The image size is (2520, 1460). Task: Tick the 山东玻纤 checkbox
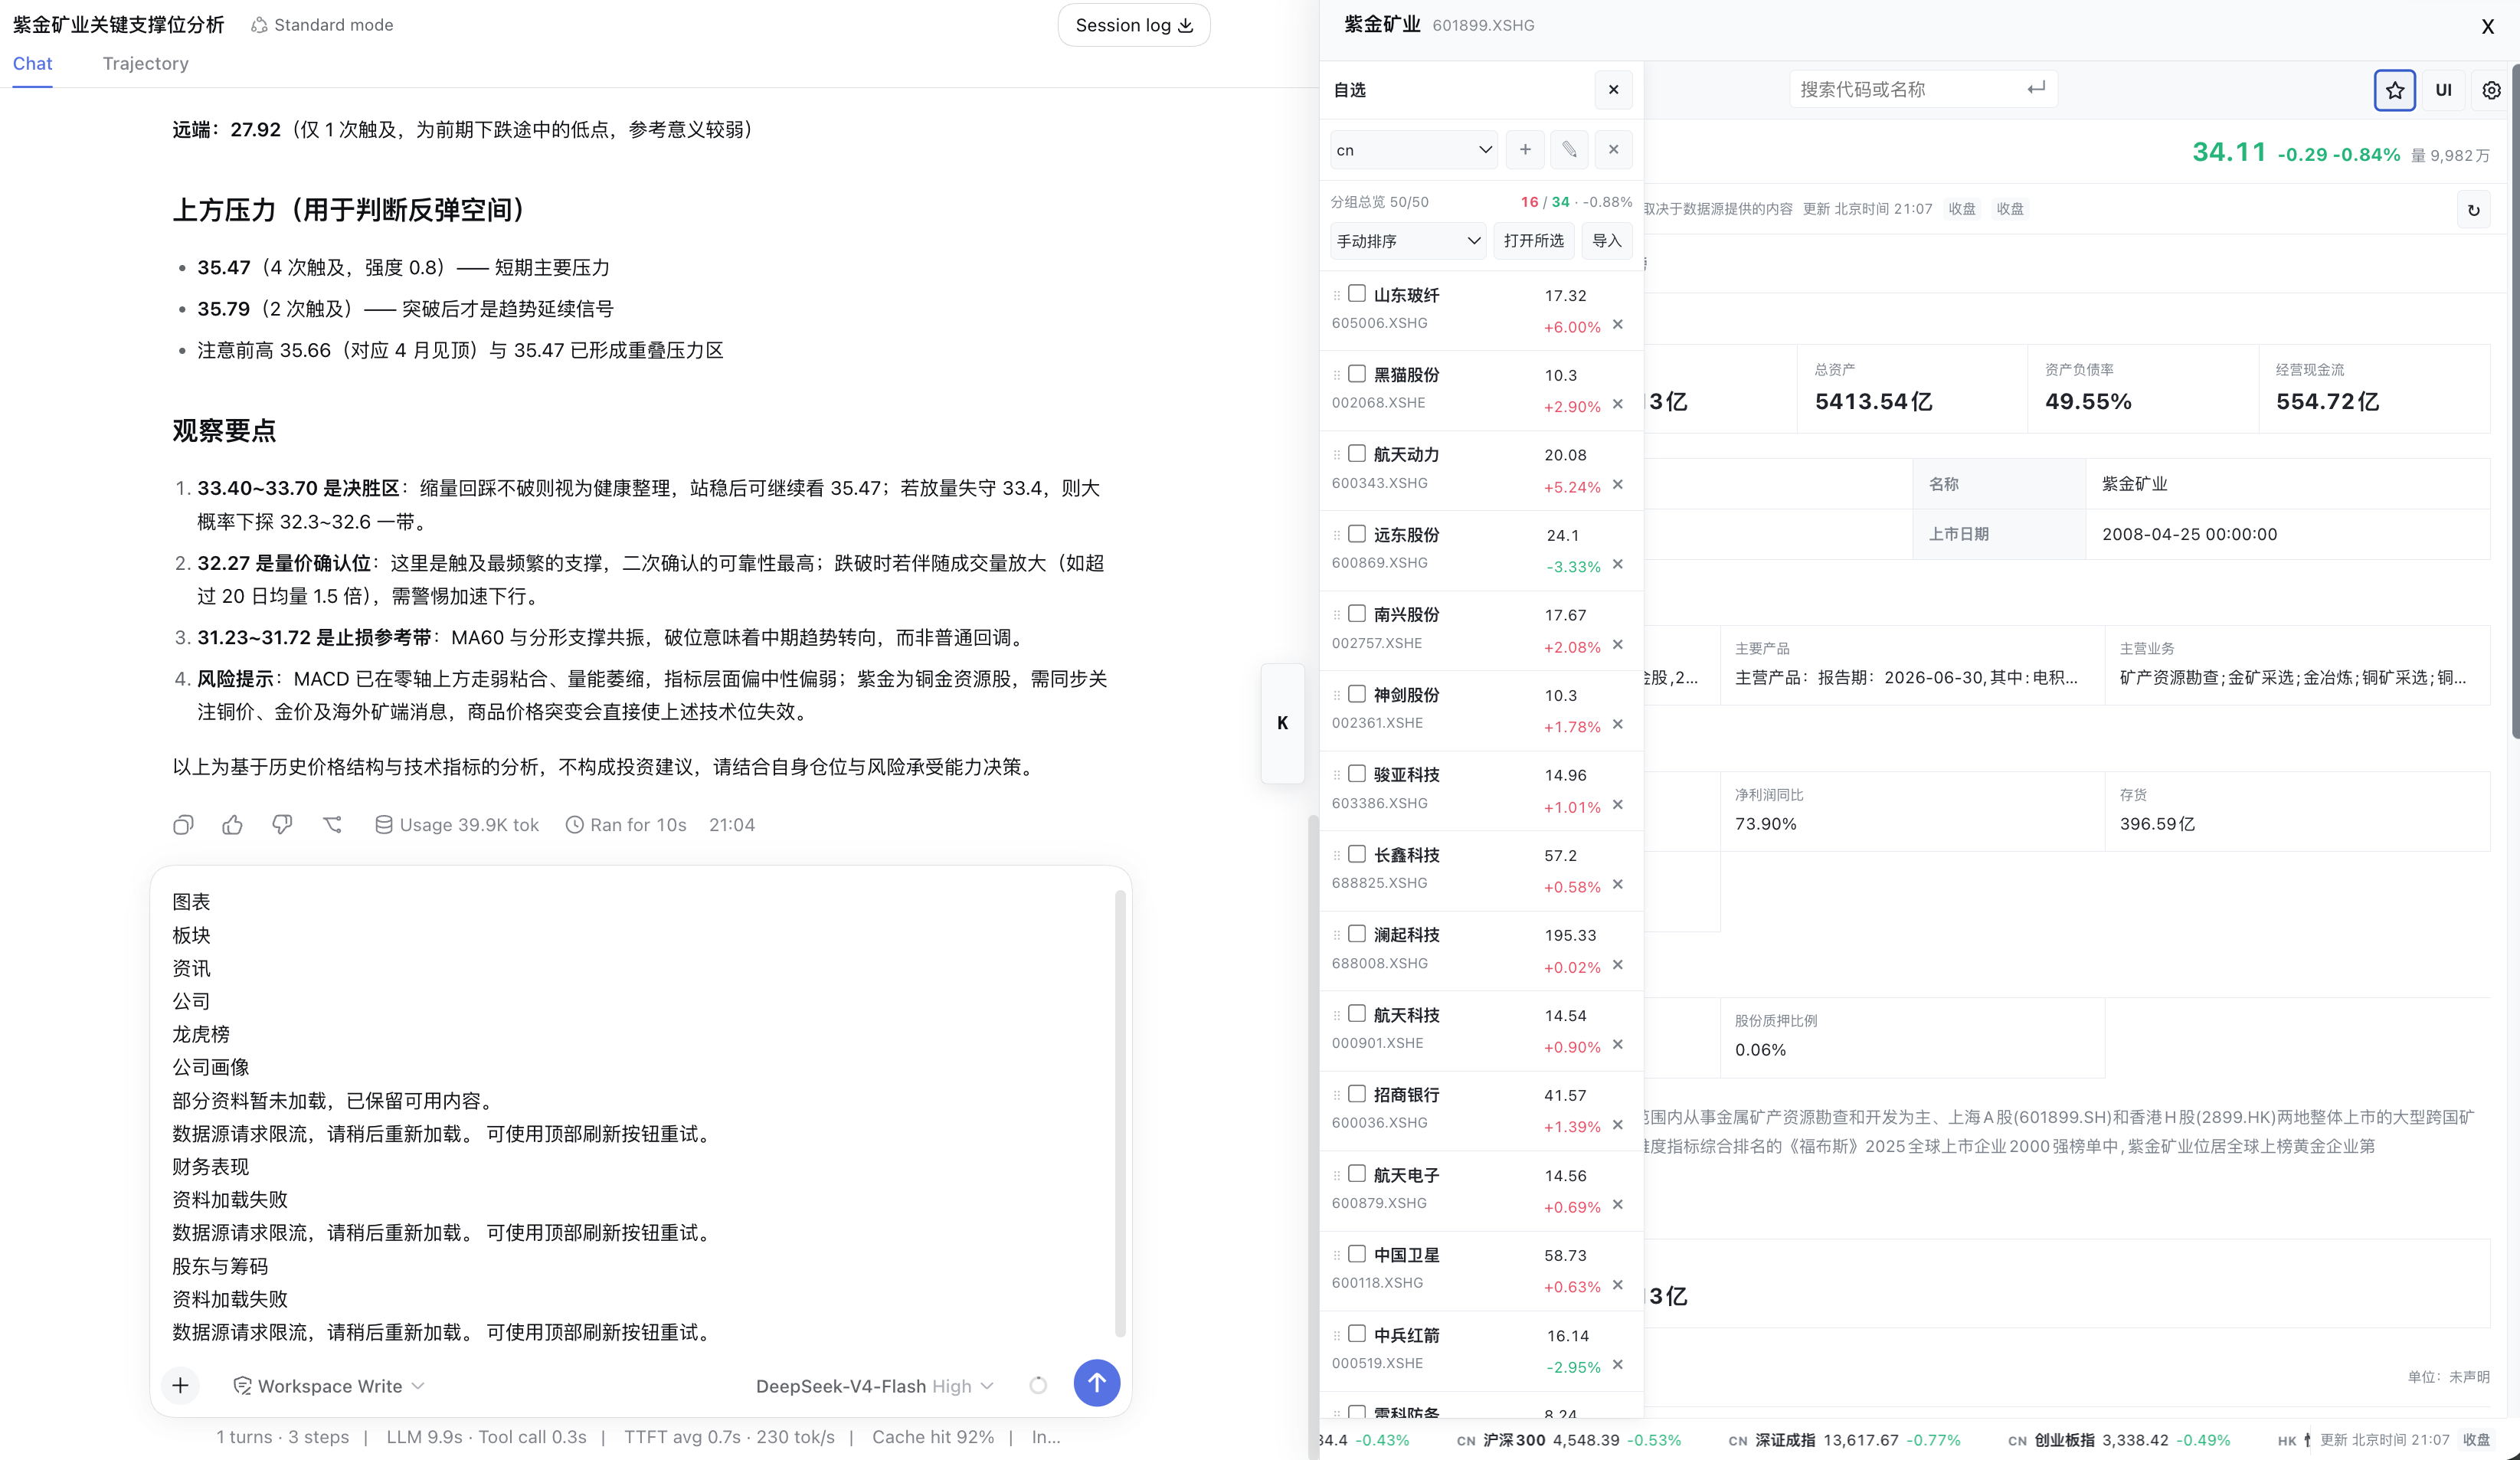[1357, 293]
